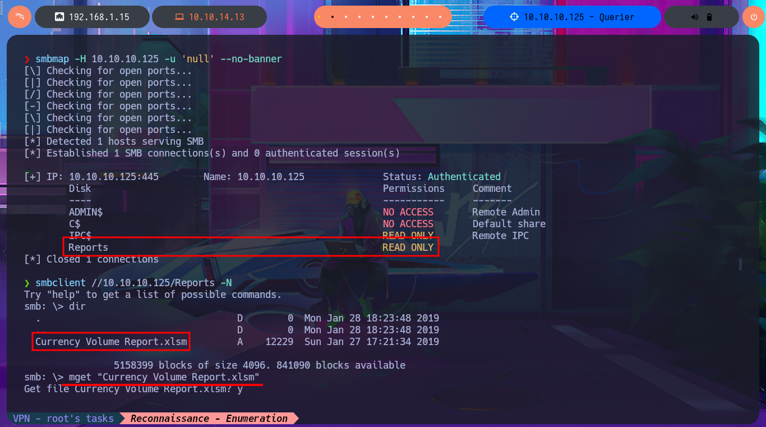Select the 'VPN - root's tasks' tab
The width and height of the screenshot is (766, 427).
[x=63, y=419]
